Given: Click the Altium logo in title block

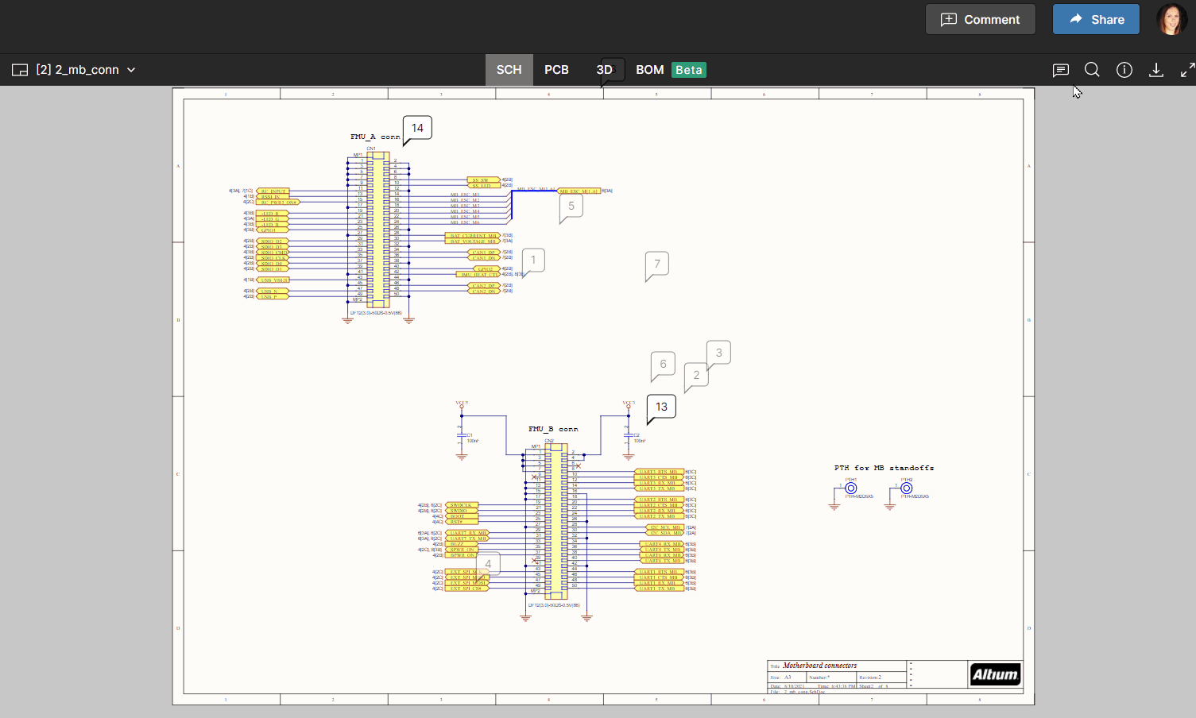Looking at the screenshot, I should (x=995, y=674).
